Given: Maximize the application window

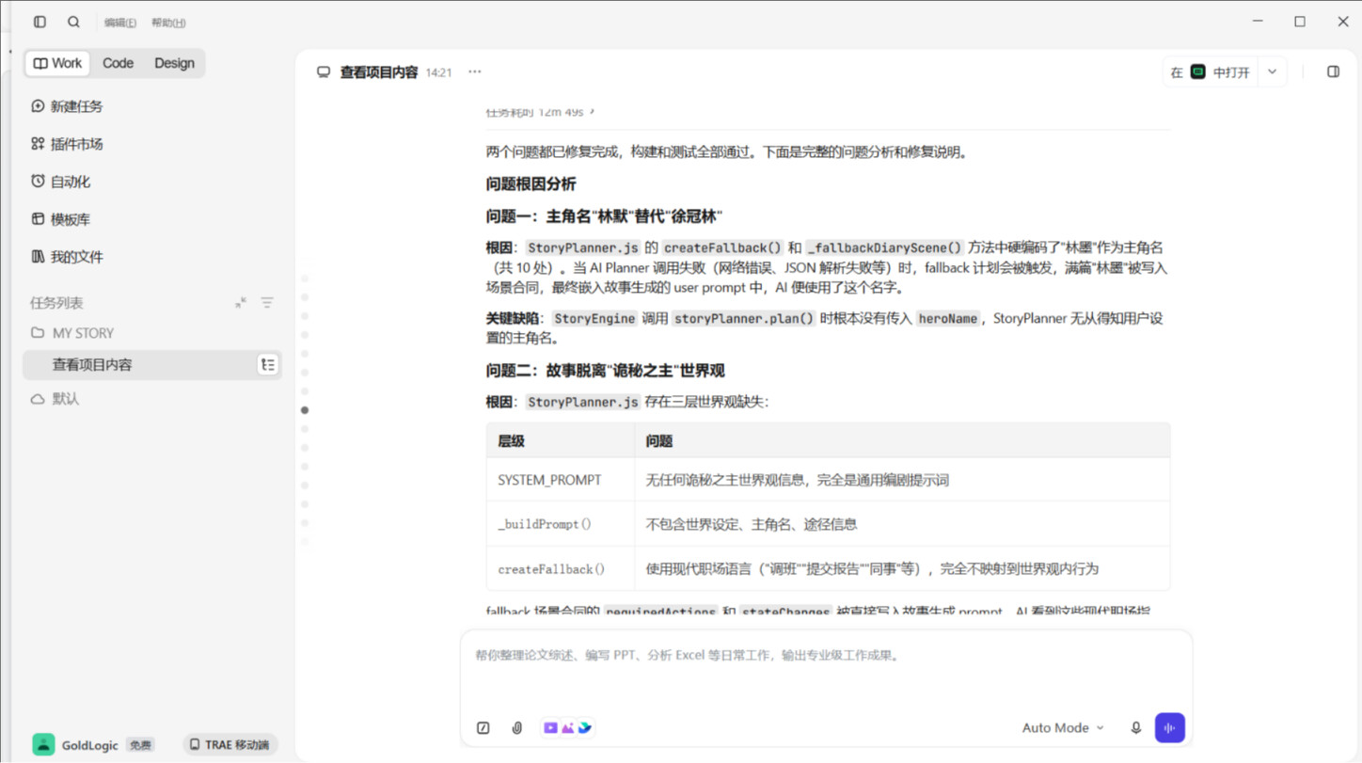Looking at the screenshot, I should pos(1300,22).
